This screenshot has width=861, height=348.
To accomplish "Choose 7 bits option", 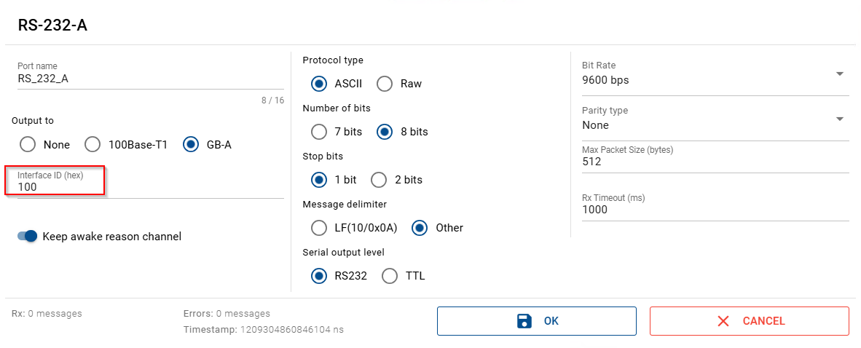I will (x=319, y=132).
